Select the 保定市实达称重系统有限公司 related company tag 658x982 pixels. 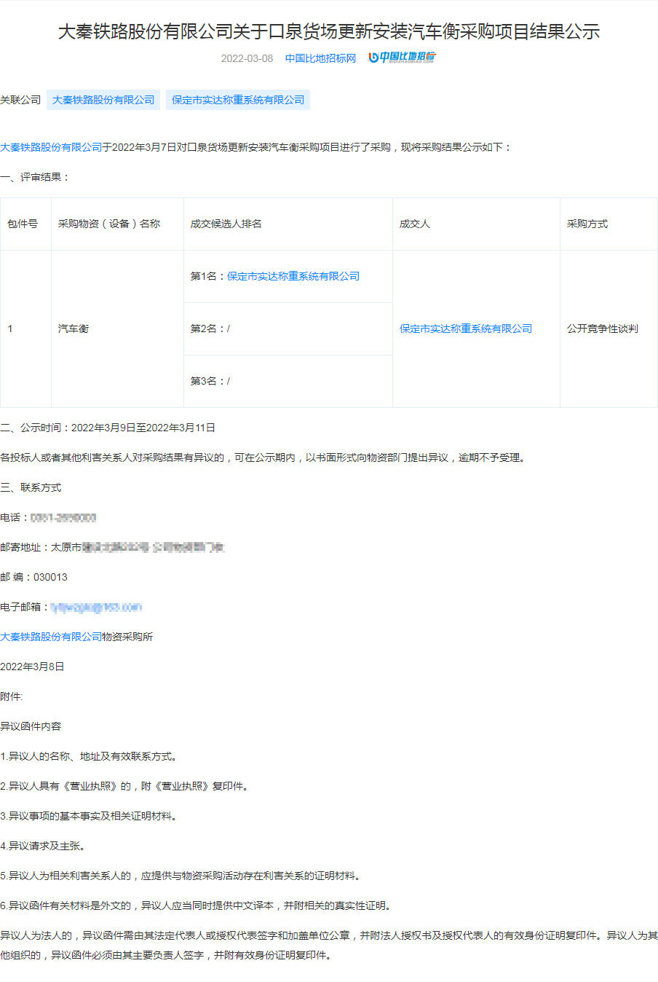click(x=238, y=100)
